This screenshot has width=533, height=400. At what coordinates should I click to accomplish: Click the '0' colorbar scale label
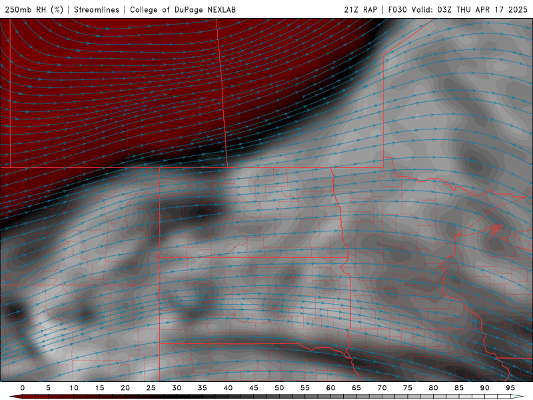point(23,388)
